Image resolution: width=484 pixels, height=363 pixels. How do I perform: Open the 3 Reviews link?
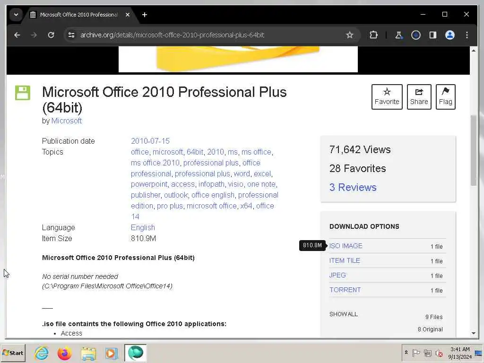(353, 187)
